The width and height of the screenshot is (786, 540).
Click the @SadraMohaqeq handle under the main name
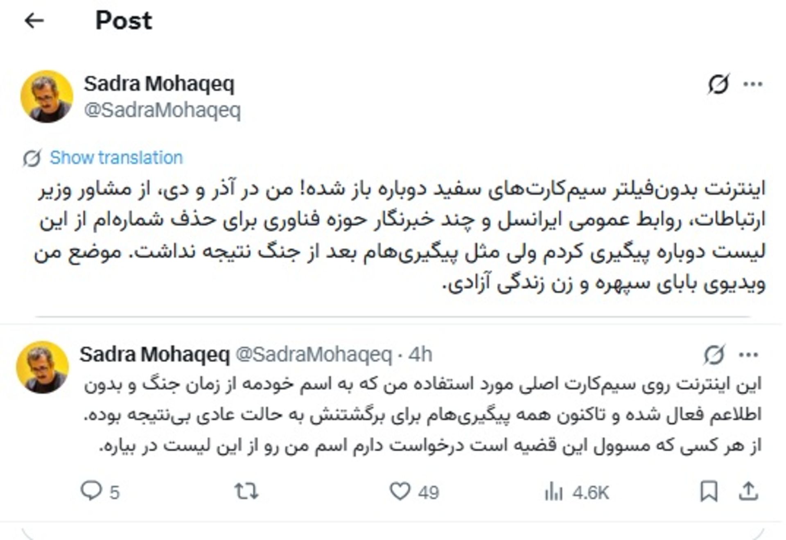pos(163,110)
